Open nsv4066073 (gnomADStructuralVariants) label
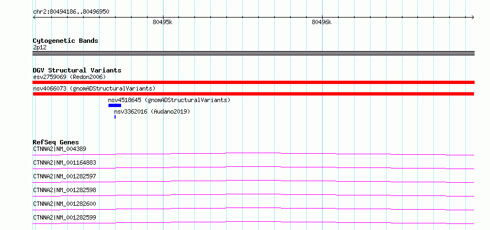Image resolution: width=490 pixels, height=230 pixels. 94,88
